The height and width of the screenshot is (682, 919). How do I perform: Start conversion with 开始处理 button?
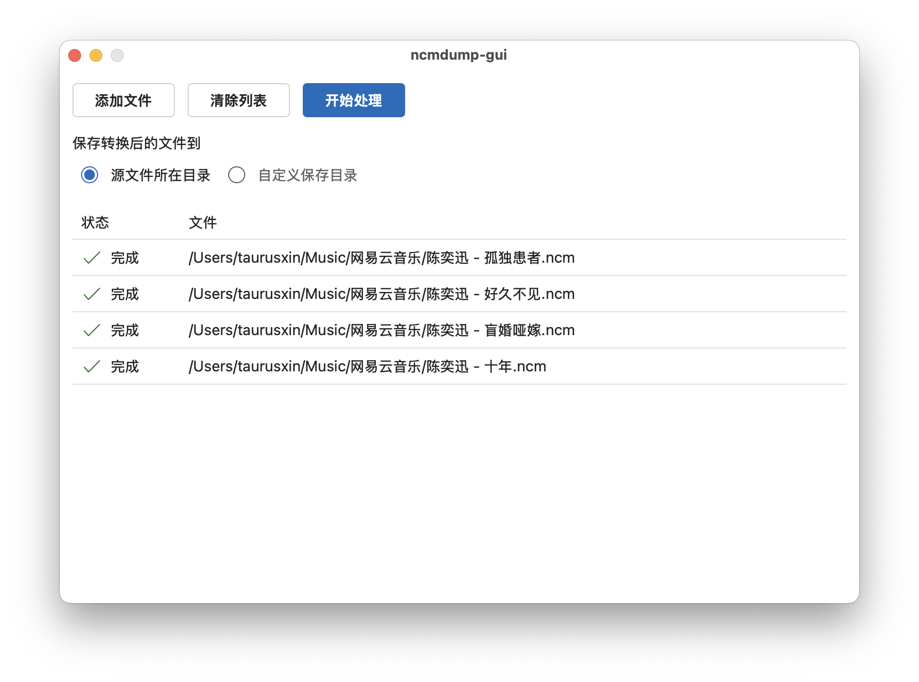(x=353, y=100)
